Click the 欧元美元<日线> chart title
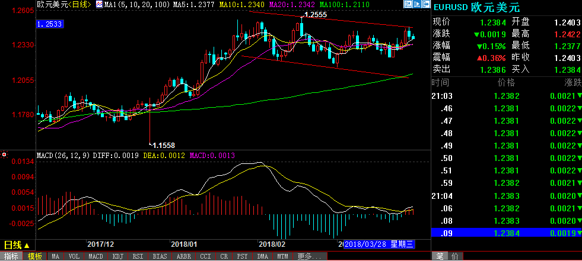Image resolution: width=582 pixels, height=261 pixels. coord(64,5)
